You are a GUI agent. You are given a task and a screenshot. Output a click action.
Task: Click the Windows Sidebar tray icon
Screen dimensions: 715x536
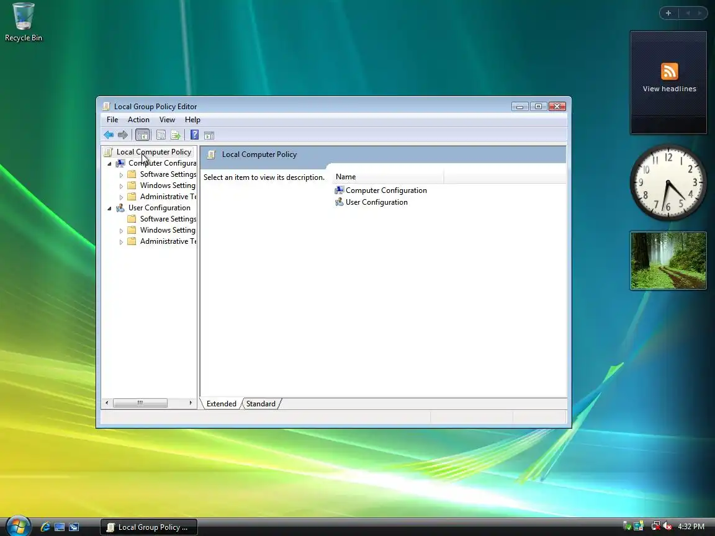(x=639, y=526)
